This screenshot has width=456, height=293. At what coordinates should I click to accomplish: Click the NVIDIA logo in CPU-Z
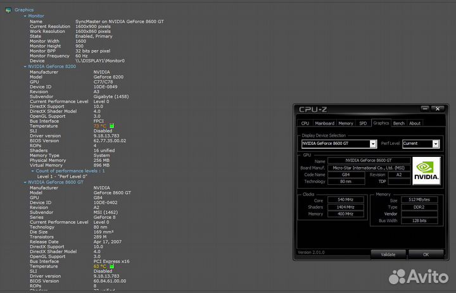(426, 171)
